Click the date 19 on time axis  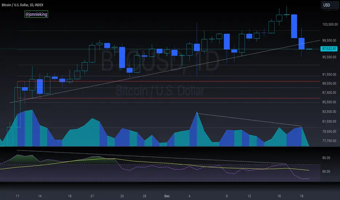pyautogui.click(x=302, y=196)
